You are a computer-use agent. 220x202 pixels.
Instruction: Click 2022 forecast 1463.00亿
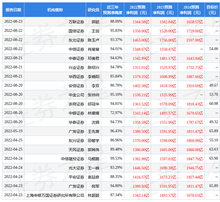(x=141, y=40)
